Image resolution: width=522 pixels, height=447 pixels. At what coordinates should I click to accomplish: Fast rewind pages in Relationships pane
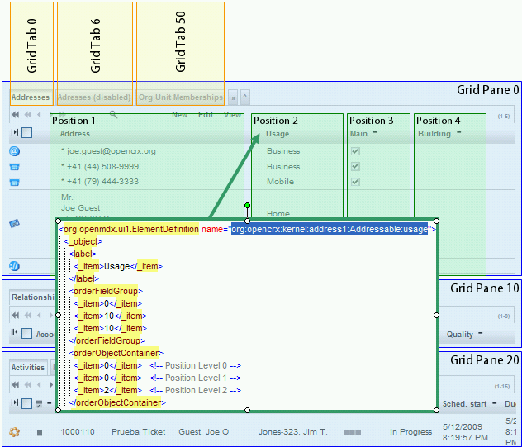[28, 315]
